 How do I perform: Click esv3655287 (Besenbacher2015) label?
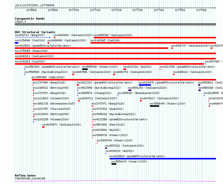click(139, 93)
